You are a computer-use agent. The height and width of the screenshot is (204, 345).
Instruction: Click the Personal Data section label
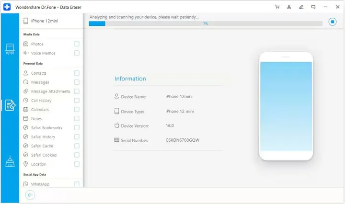(x=33, y=64)
